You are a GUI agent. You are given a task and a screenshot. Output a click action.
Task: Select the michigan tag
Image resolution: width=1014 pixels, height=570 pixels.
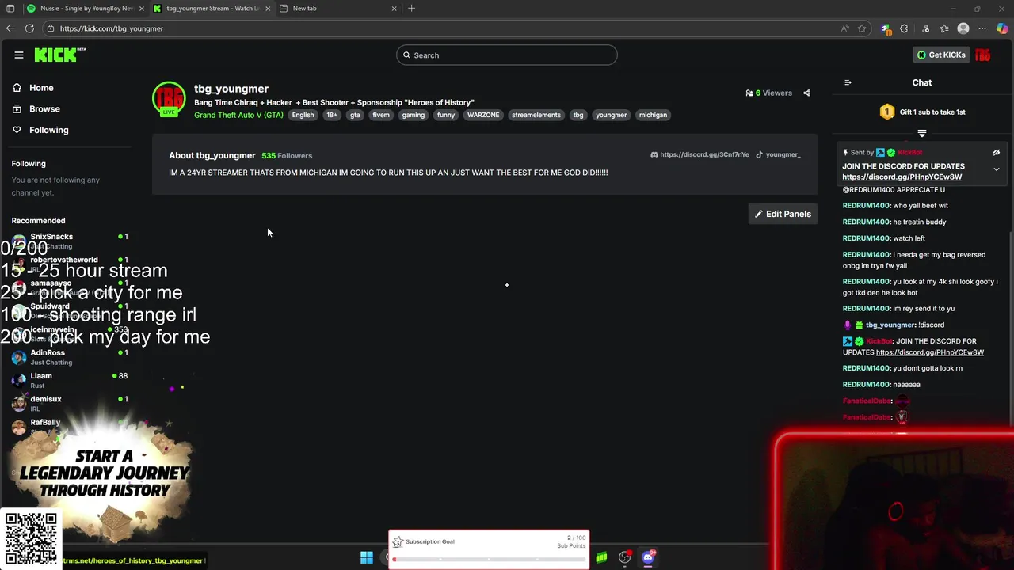[x=653, y=115]
